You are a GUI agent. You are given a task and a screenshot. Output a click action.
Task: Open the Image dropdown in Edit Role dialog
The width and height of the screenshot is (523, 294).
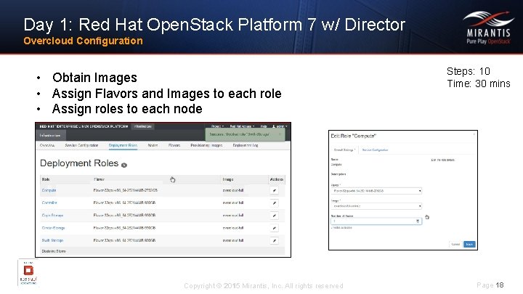[376, 206]
